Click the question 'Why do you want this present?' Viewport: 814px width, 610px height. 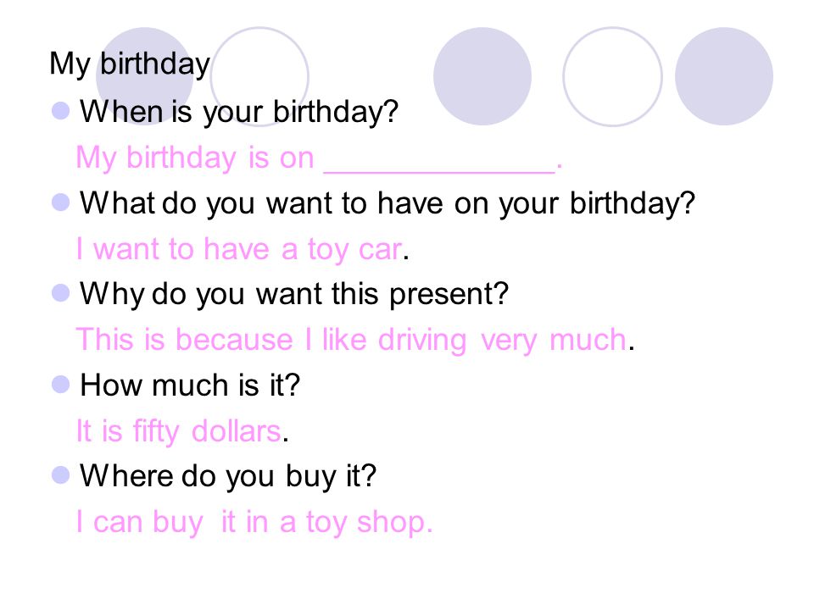point(294,294)
